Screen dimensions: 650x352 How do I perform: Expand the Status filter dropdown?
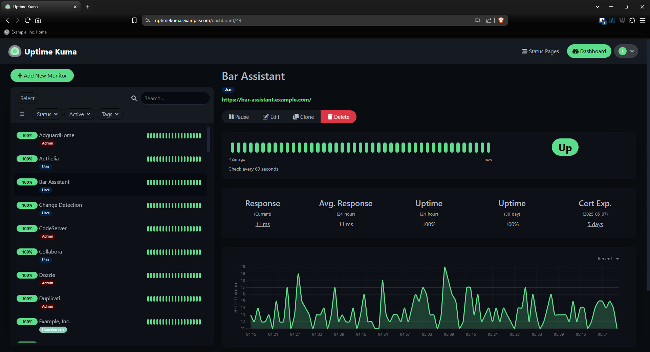(47, 114)
